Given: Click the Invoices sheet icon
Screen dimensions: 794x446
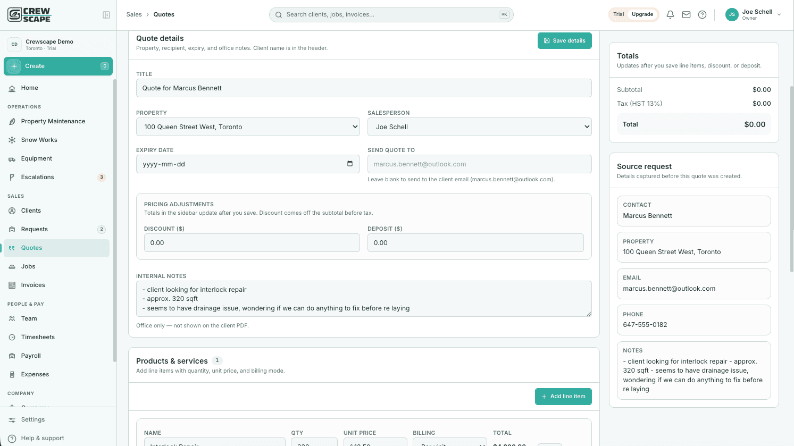Looking at the screenshot, I should pyautogui.click(x=12, y=285).
